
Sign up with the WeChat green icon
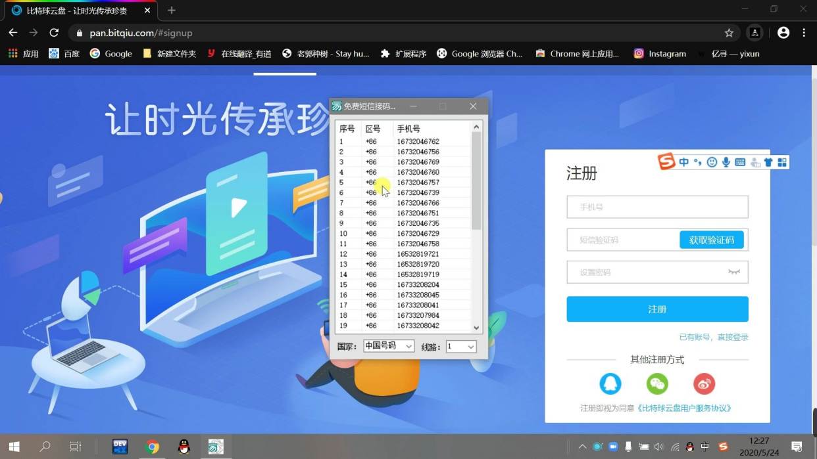[x=657, y=383]
